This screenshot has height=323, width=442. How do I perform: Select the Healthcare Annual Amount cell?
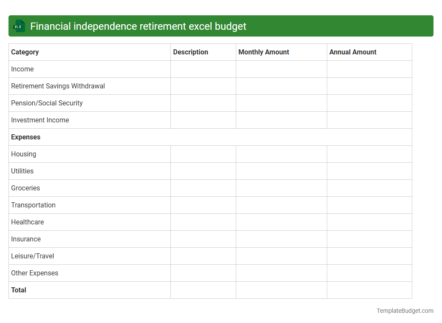[369, 222]
